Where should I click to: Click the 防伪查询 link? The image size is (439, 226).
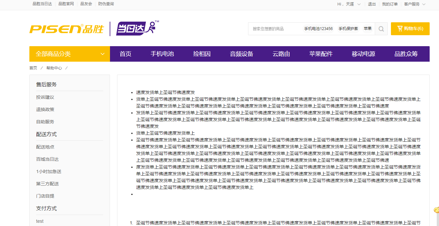[x=106, y=4]
